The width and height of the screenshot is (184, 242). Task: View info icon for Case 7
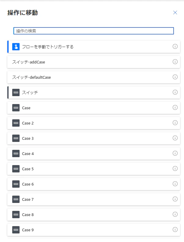click(175, 199)
